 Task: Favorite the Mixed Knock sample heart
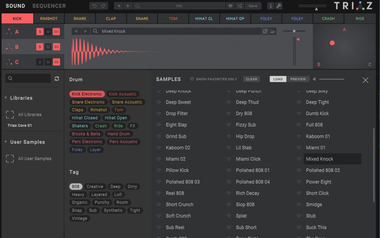pyautogui.click(x=299, y=159)
